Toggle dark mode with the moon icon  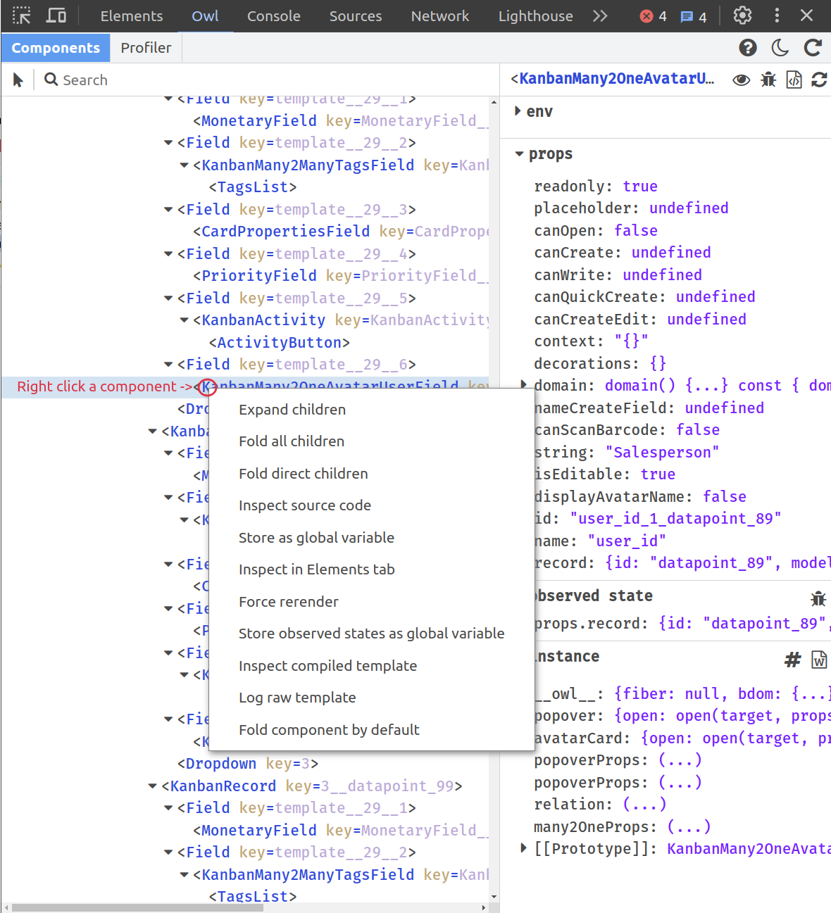pyautogui.click(x=780, y=47)
